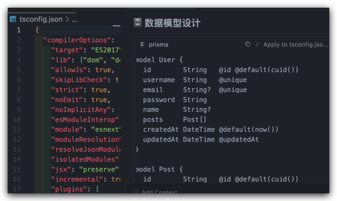Place cursor on the "compilerOptions" key
This screenshot has width=337, height=201.
click(77, 40)
